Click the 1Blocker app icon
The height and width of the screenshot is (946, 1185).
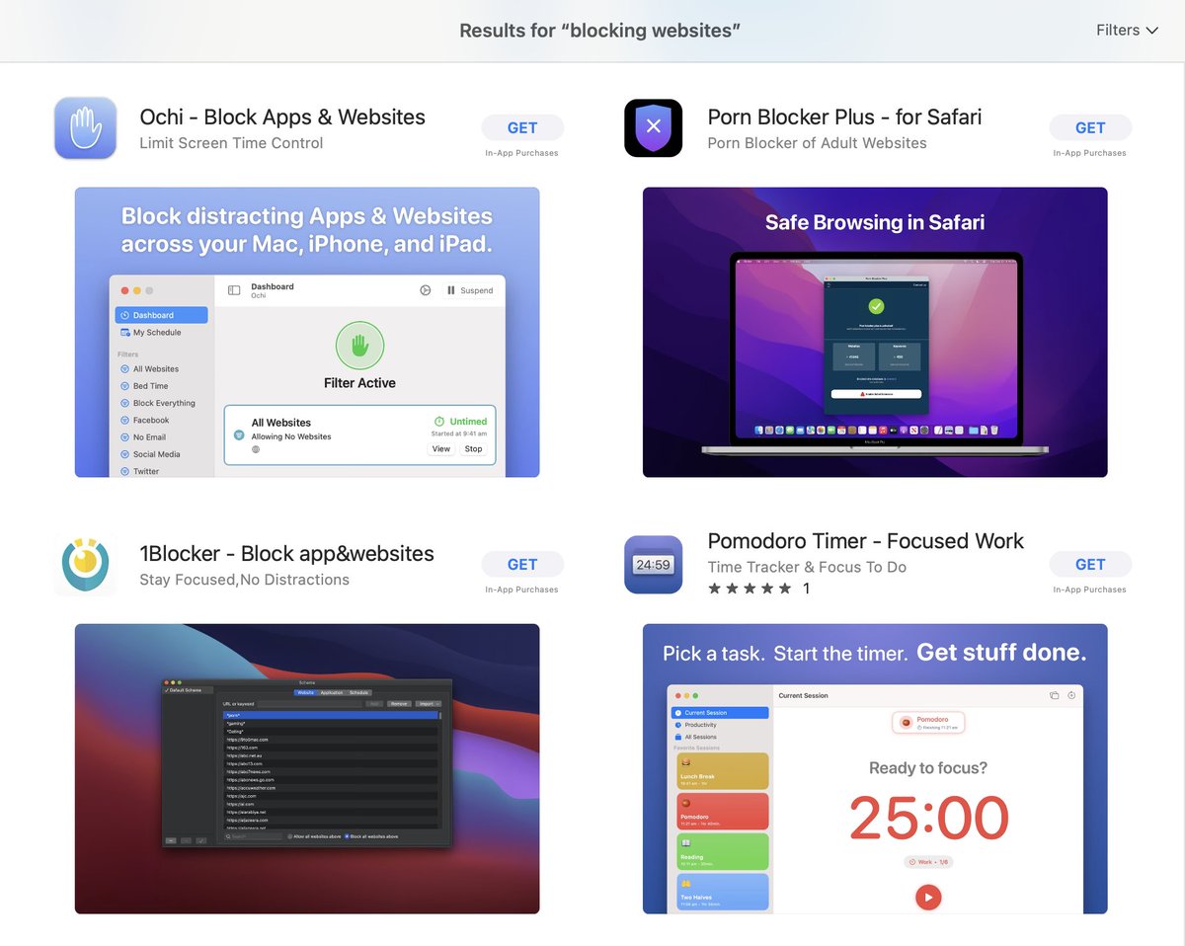tap(85, 565)
